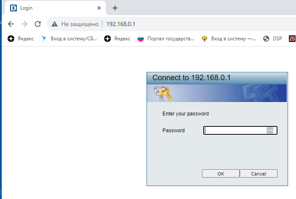Viewport: 296px width, 199px height.
Task: Open the DSP bookmark
Action: (272, 39)
